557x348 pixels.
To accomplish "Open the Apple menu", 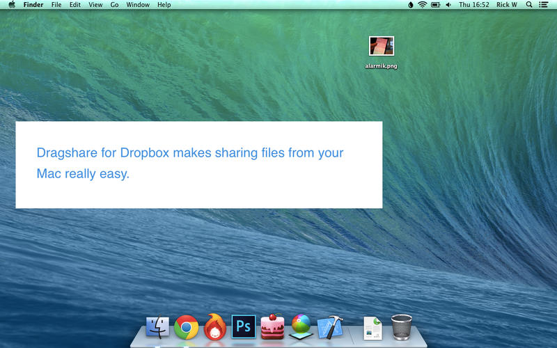I will (x=12, y=5).
